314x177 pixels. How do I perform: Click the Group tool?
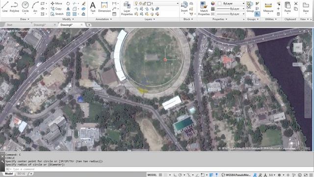[250, 6]
